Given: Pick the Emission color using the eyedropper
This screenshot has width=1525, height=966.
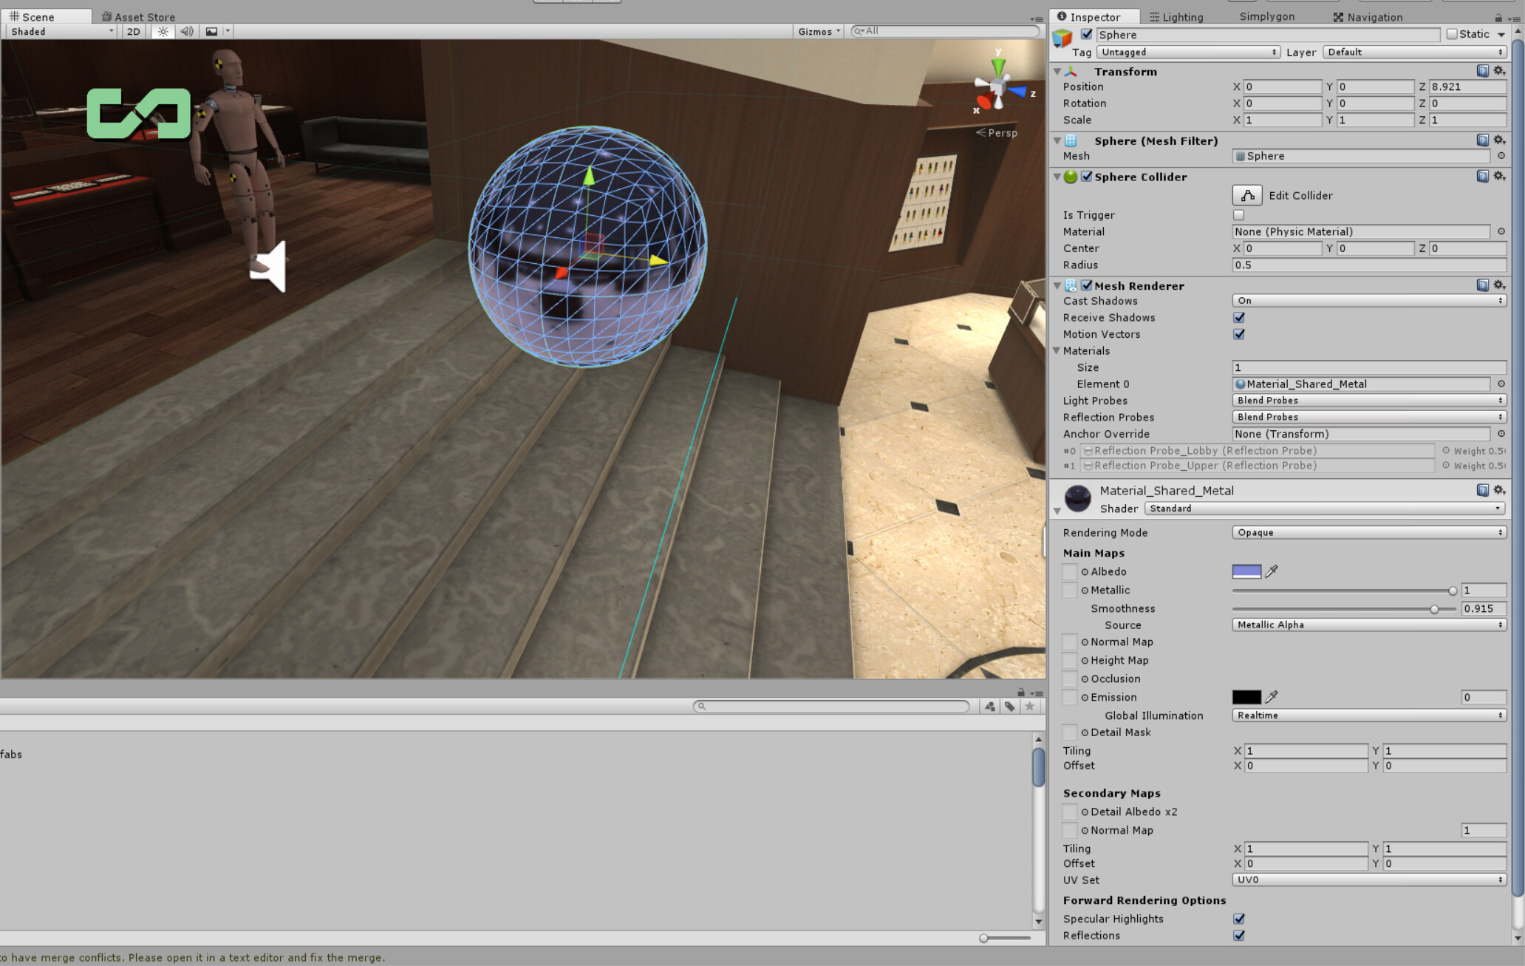Looking at the screenshot, I should coord(1272,696).
